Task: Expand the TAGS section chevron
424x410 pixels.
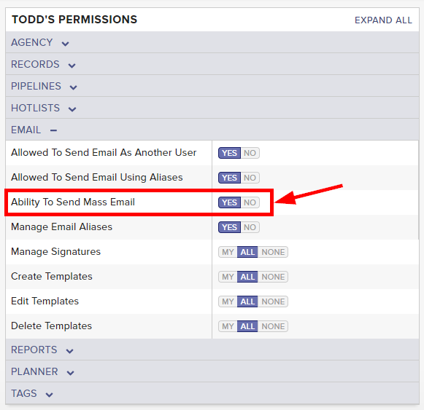Action: (x=49, y=395)
